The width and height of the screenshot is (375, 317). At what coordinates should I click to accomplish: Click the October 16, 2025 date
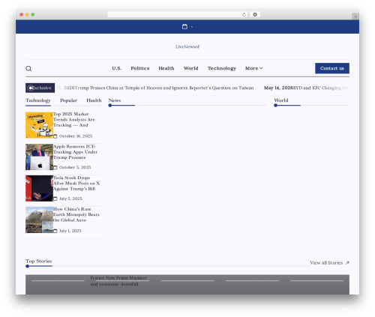[x=76, y=136]
